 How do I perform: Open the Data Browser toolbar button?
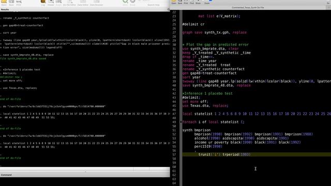click(x=97, y=3)
